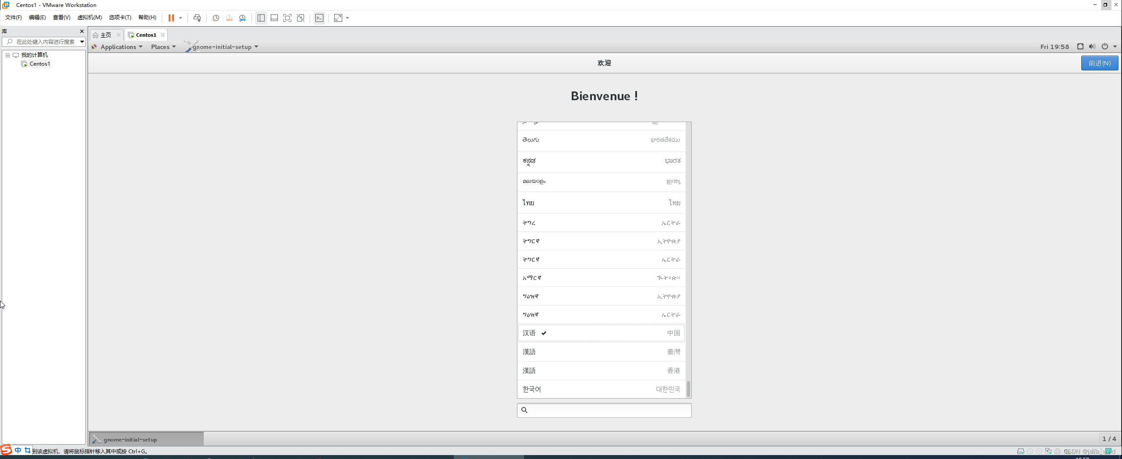The image size is (1122, 459).
Task: Click the first CD/DVD device status icon
Action: 1030,452
